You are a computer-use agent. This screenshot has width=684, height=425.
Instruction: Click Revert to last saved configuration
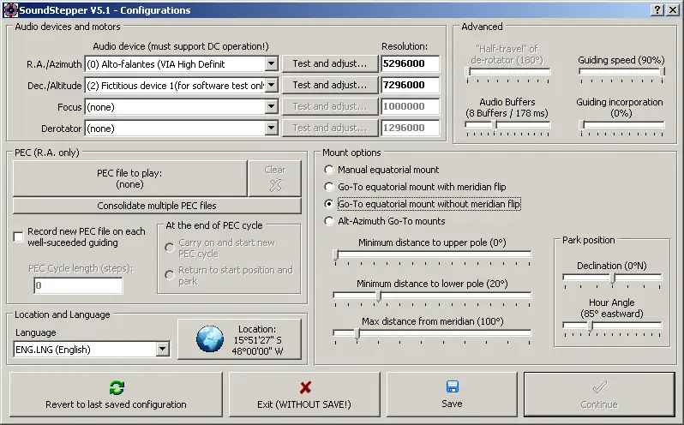click(116, 394)
